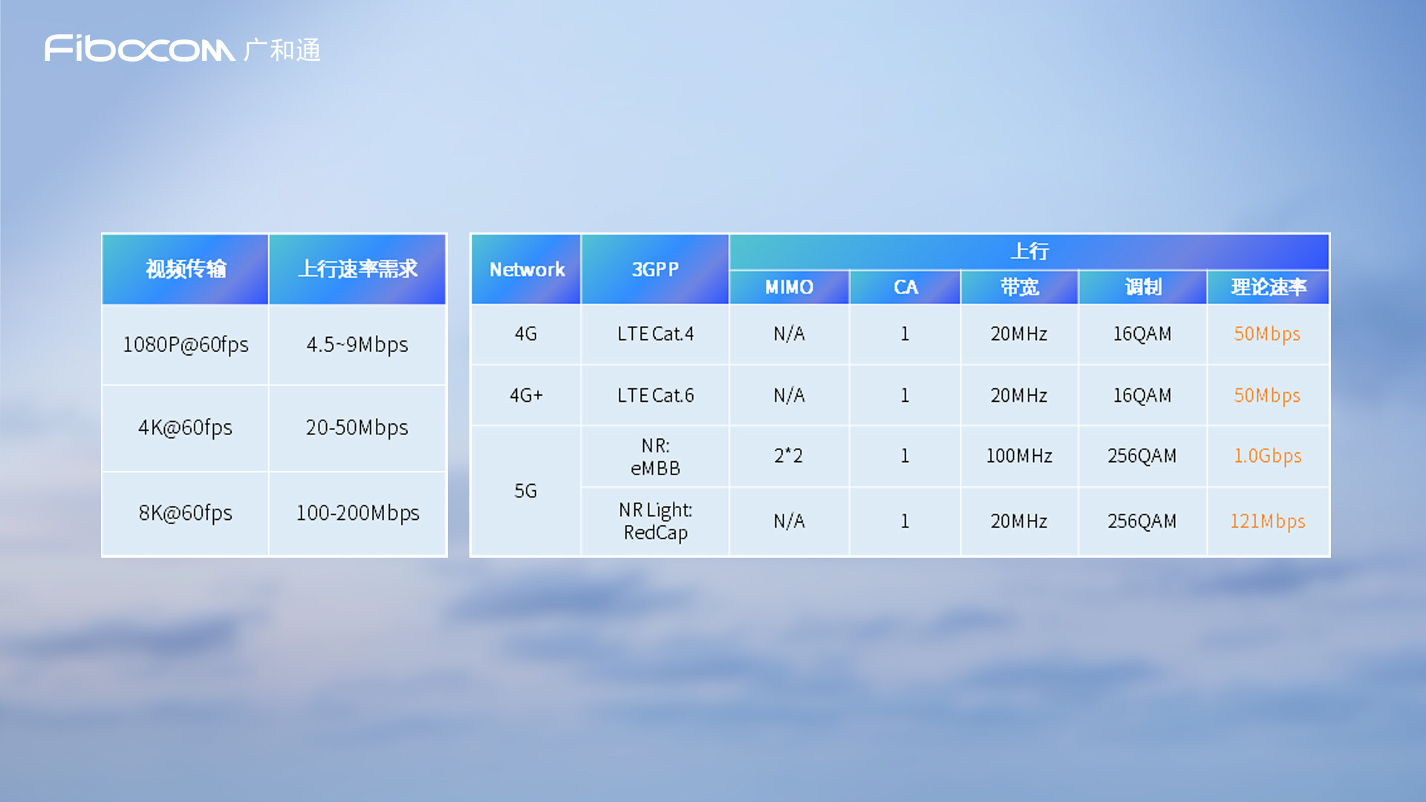Click the orange 121Mbps value

click(x=1267, y=521)
